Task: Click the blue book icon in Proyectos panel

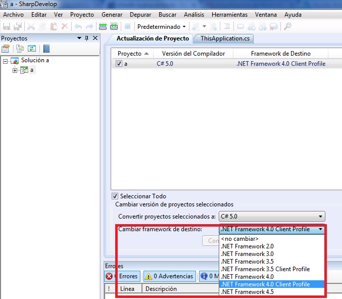Action: 46,49
